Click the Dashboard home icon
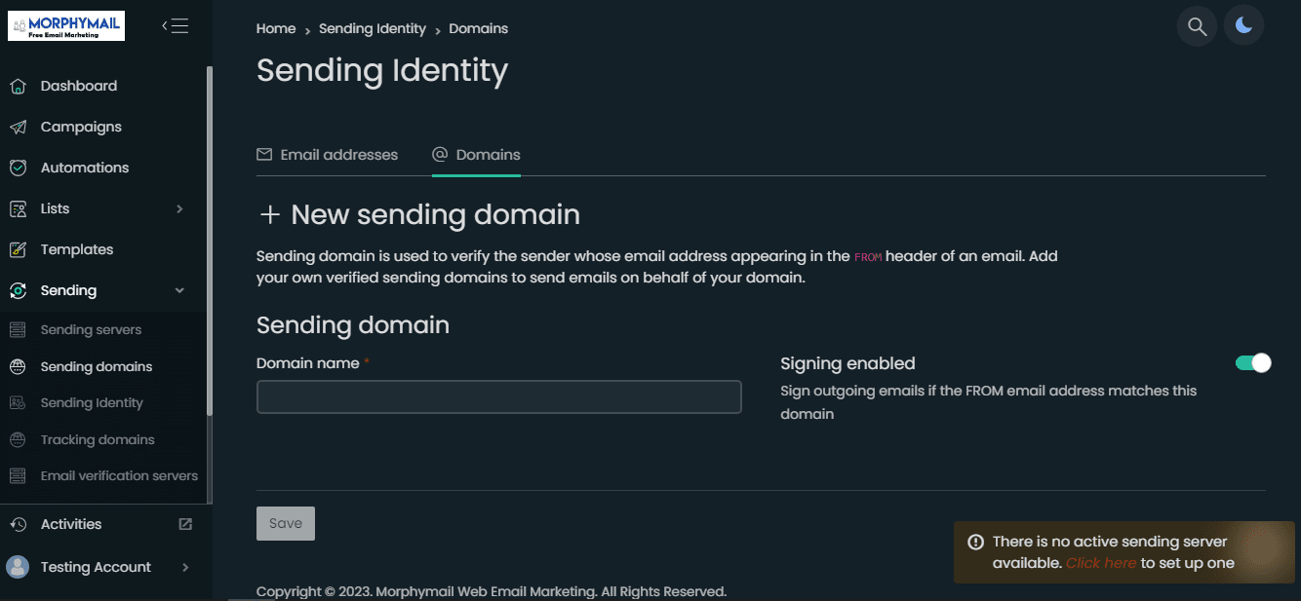Viewport: 1301px width, 601px height. 18,87
